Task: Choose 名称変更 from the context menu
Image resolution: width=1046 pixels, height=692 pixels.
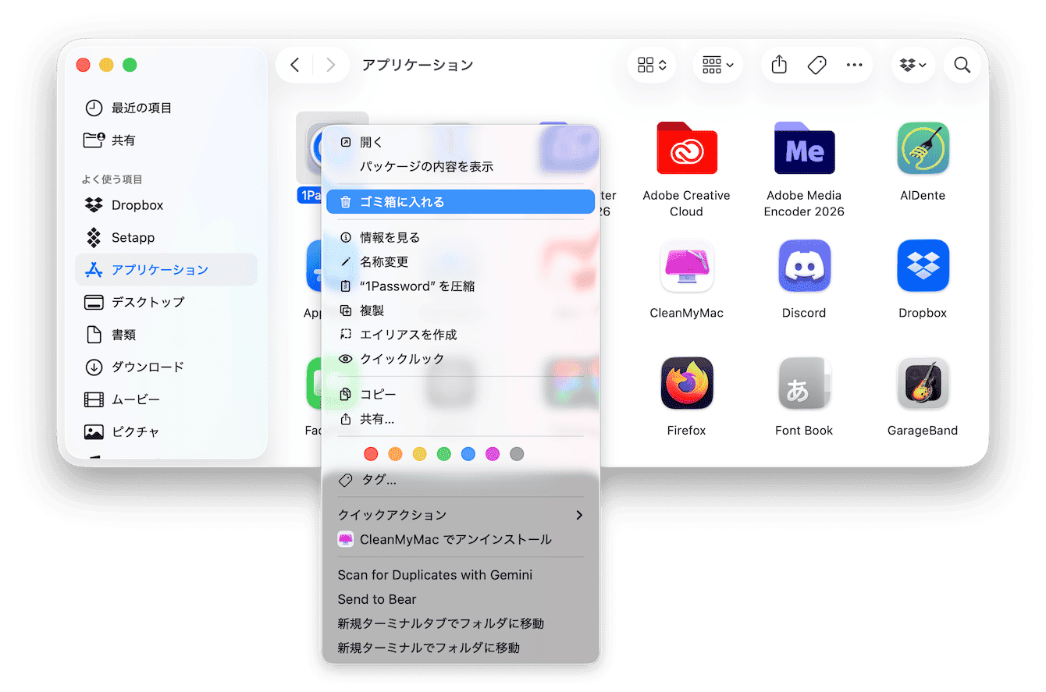Action: [461, 261]
